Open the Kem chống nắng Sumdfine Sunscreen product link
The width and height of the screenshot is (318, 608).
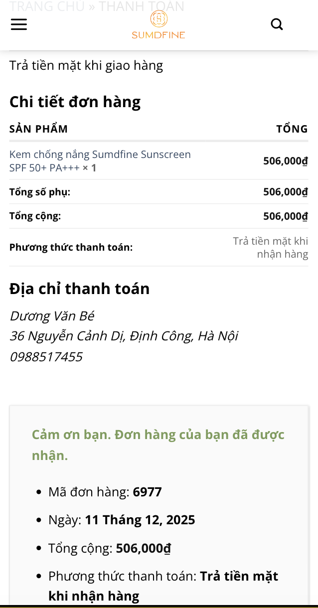click(100, 160)
